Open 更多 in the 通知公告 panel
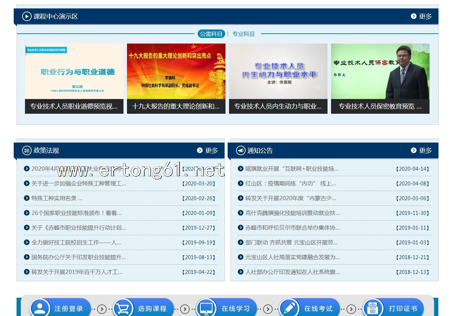The height and width of the screenshot is (316, 451). click(421, 151)
